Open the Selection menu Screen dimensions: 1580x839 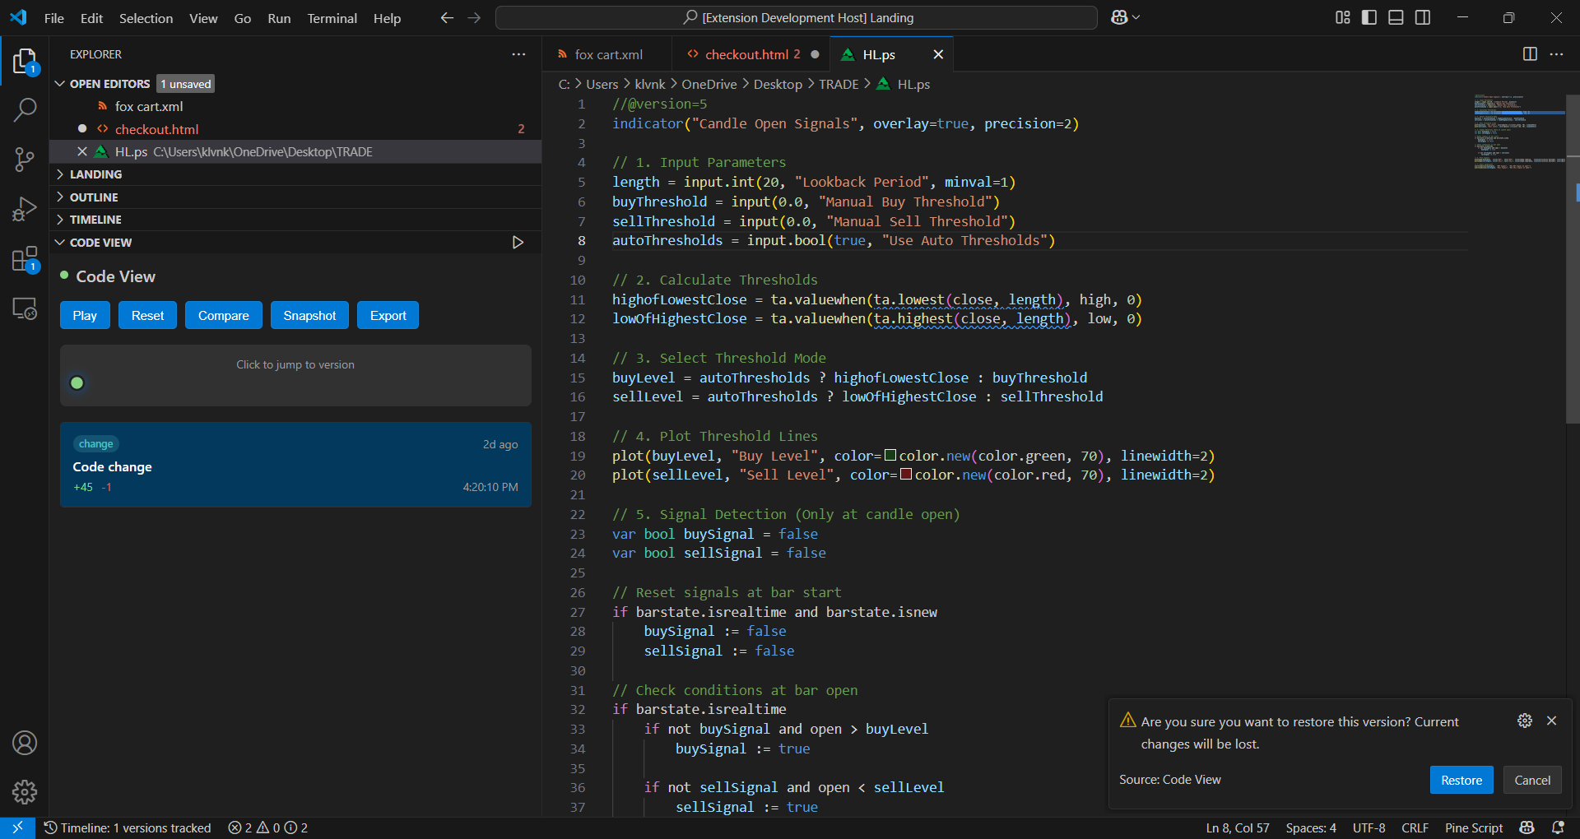[146, 18]
